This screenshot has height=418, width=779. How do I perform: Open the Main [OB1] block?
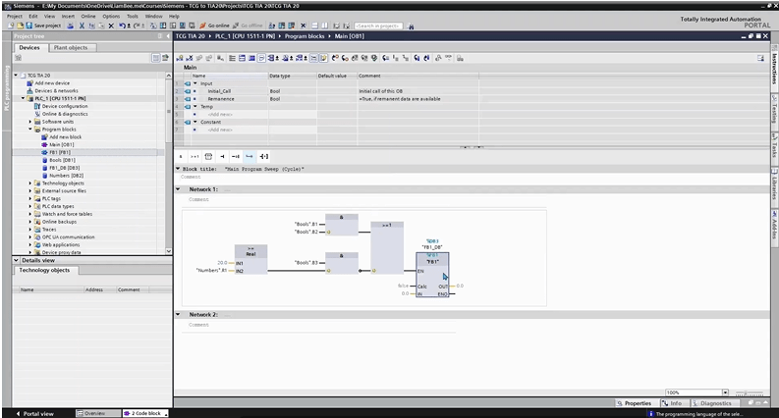(x=61, y=144)
